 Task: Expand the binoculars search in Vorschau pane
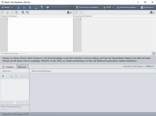[x=152, y=13]
